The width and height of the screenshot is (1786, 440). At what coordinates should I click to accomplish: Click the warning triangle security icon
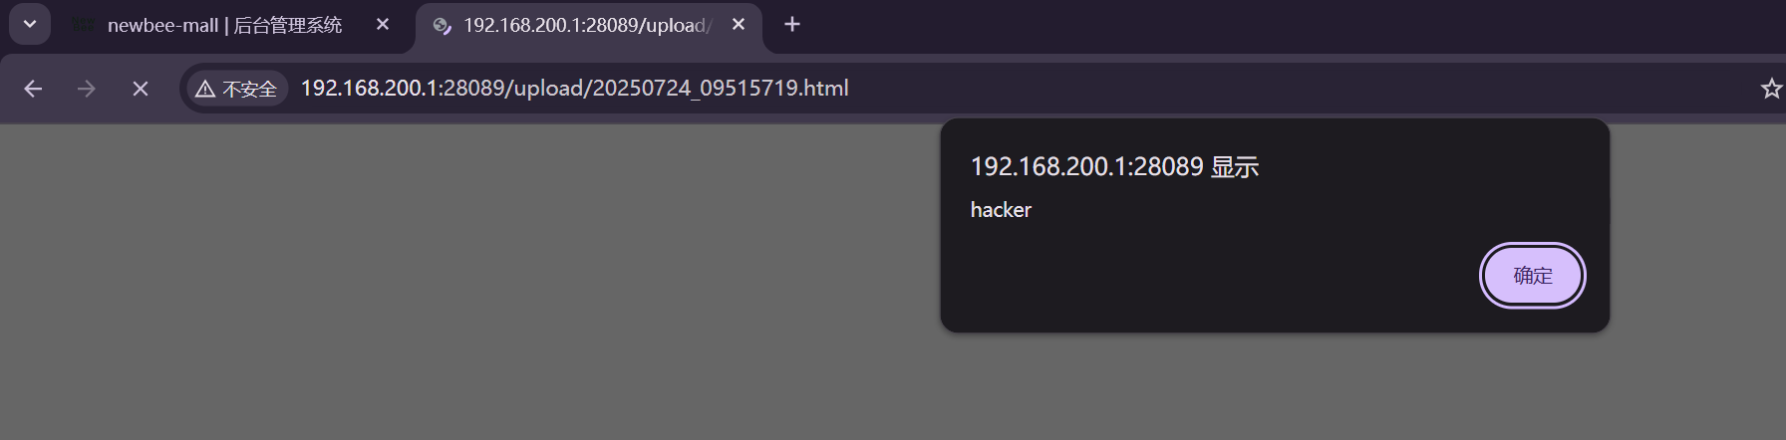[205, 89]
